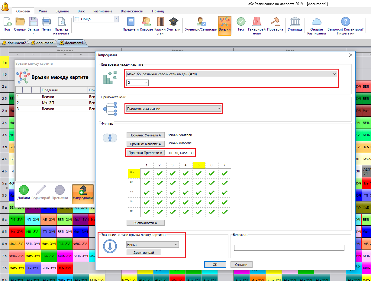The width and height of the screenshot is (371, 281).
Task: Toggle the checkmark for Friday period 7
Action: 224,212
